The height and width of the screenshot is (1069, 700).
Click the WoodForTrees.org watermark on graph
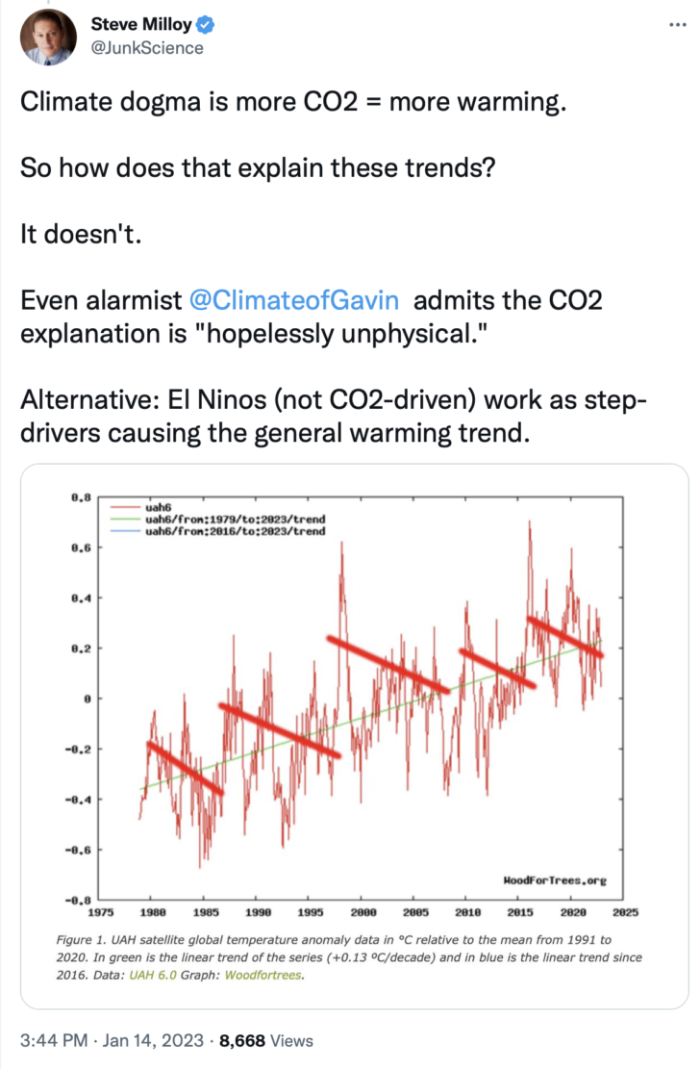click(555, 880)
